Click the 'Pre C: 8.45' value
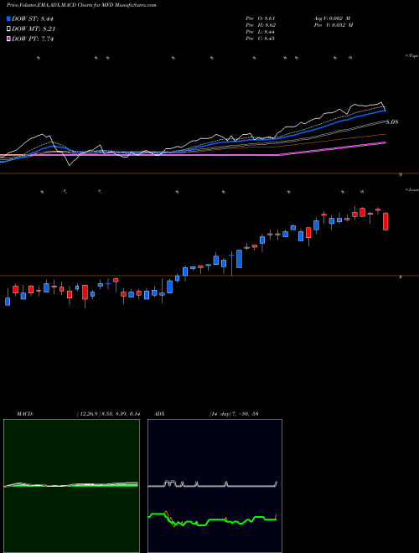The width and height of the screenshot is (419, 553). pyautogui.click(x=261, y=39)
